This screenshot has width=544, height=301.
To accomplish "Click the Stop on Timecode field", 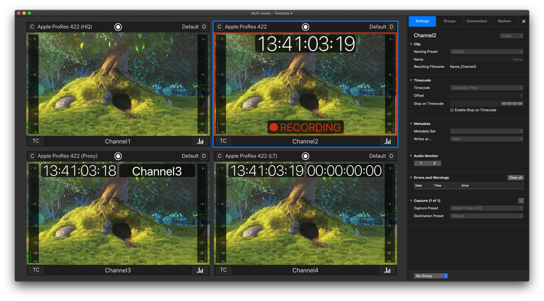I will tap(487, 103).
